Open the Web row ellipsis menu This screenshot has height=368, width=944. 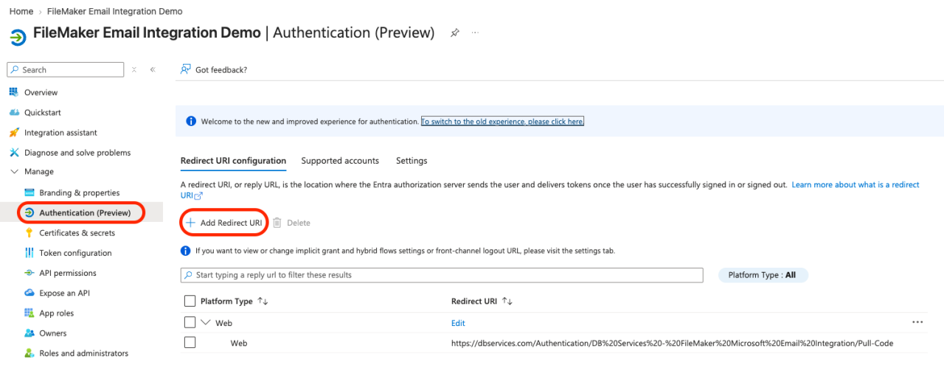tap(917, 323)
